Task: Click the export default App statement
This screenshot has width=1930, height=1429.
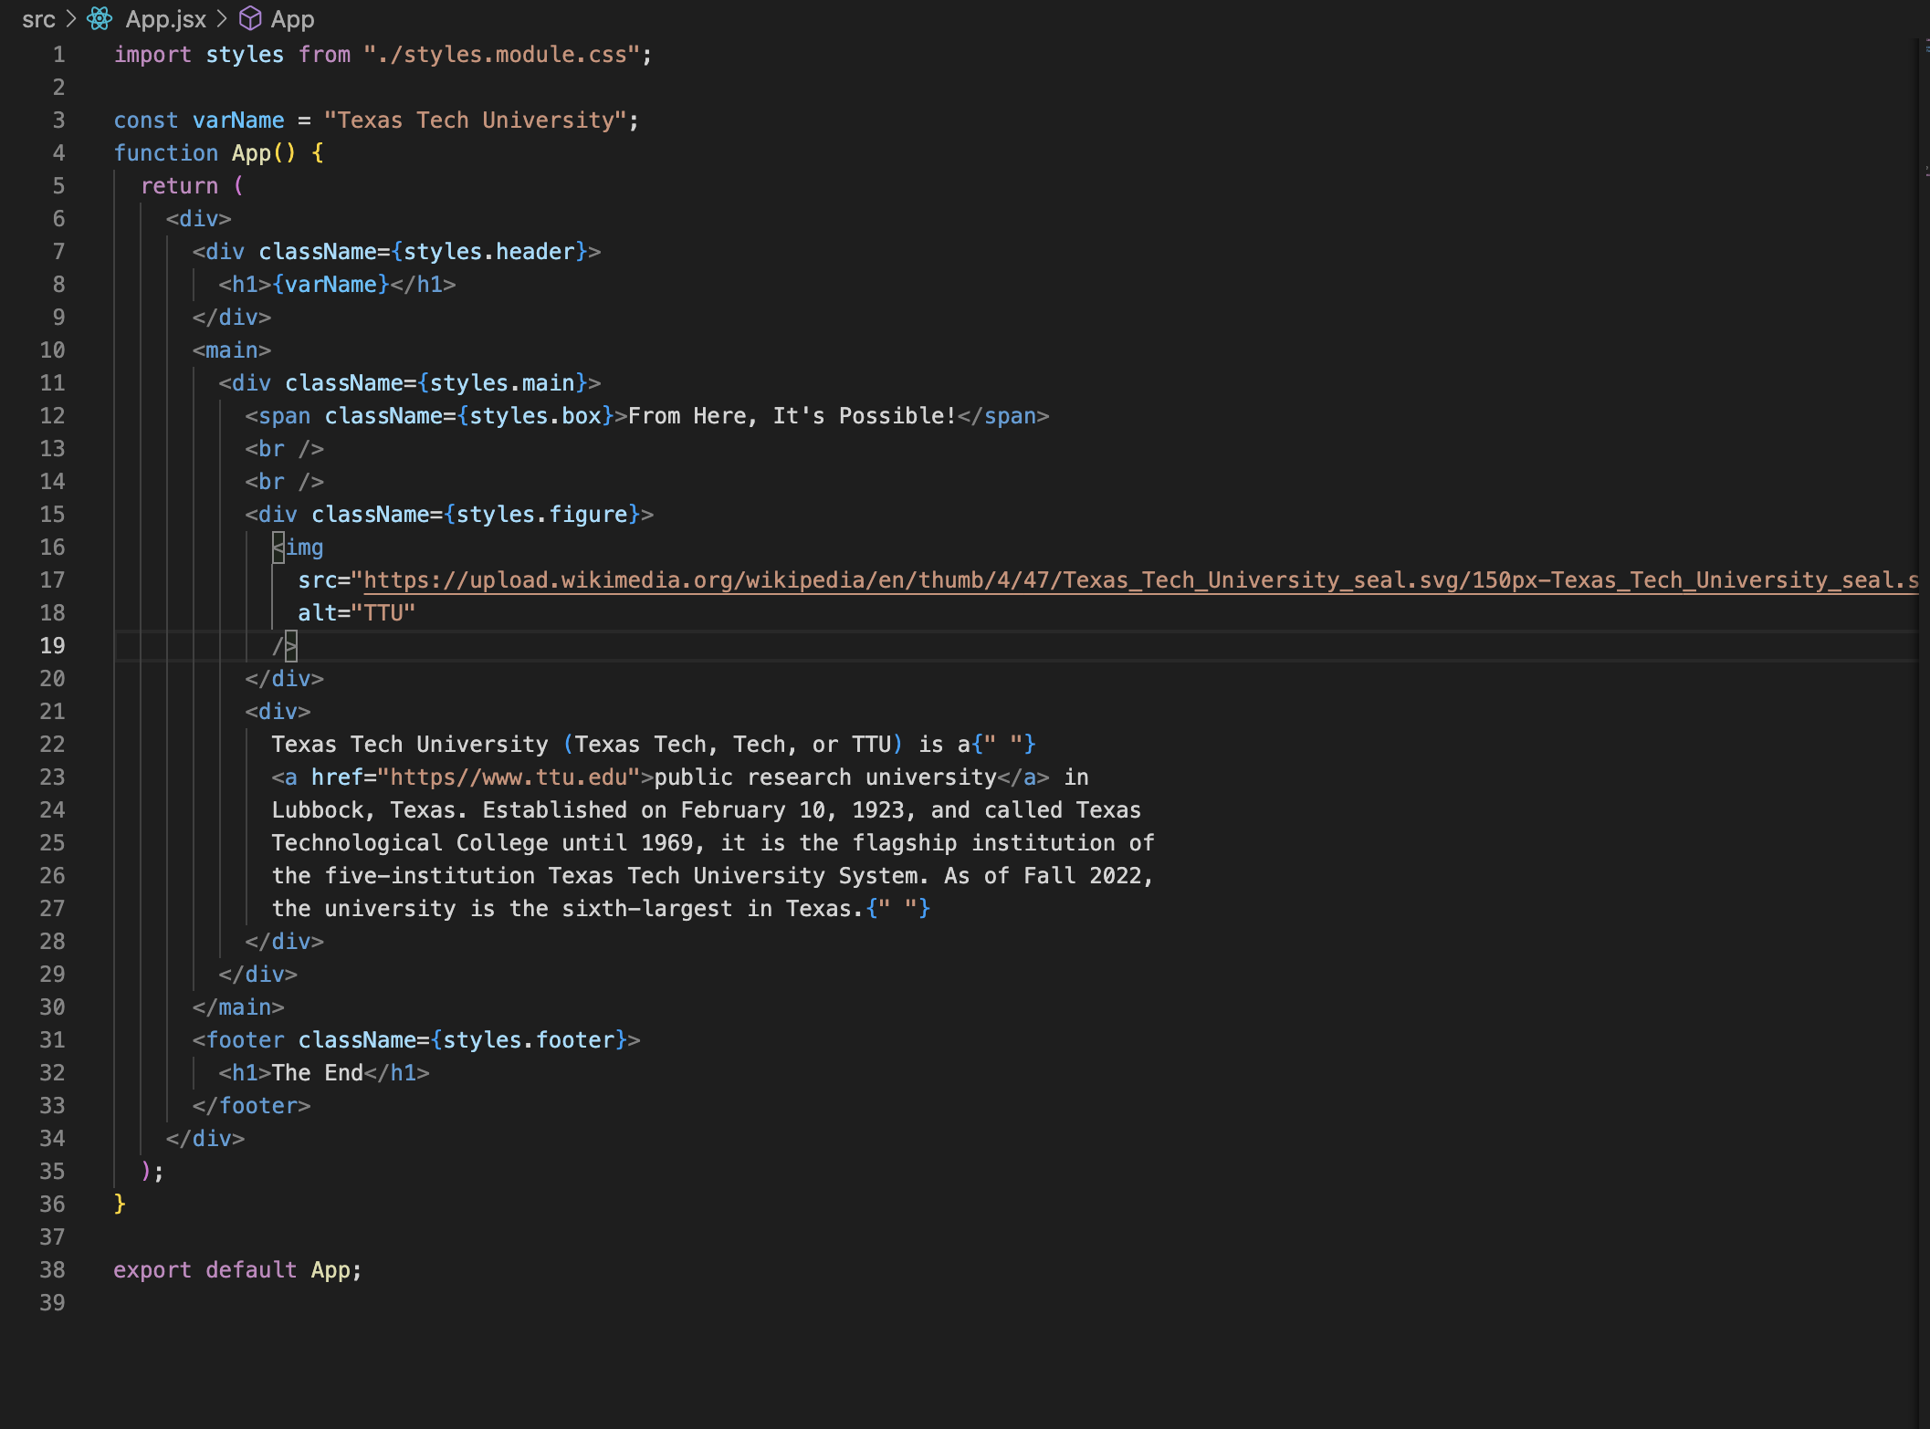Action: click(x=237, y=1269)
